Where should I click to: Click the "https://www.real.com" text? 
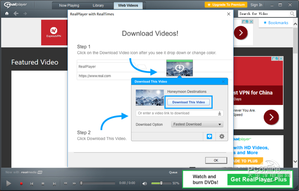point(95,76)
